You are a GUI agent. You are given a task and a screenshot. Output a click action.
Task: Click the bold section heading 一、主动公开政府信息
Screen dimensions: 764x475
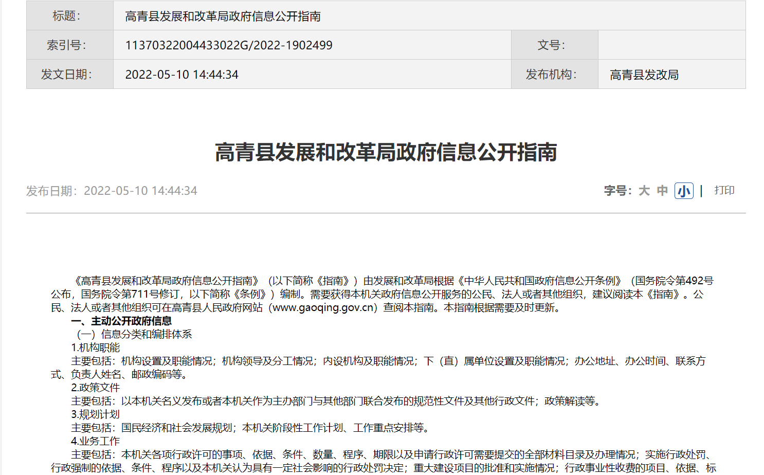point(121,321)
